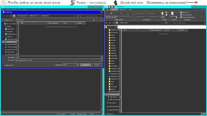This screenshot has width=207, height=116.
Task: Open Справка menu in Notepad
Action: (x=24, y=9)
